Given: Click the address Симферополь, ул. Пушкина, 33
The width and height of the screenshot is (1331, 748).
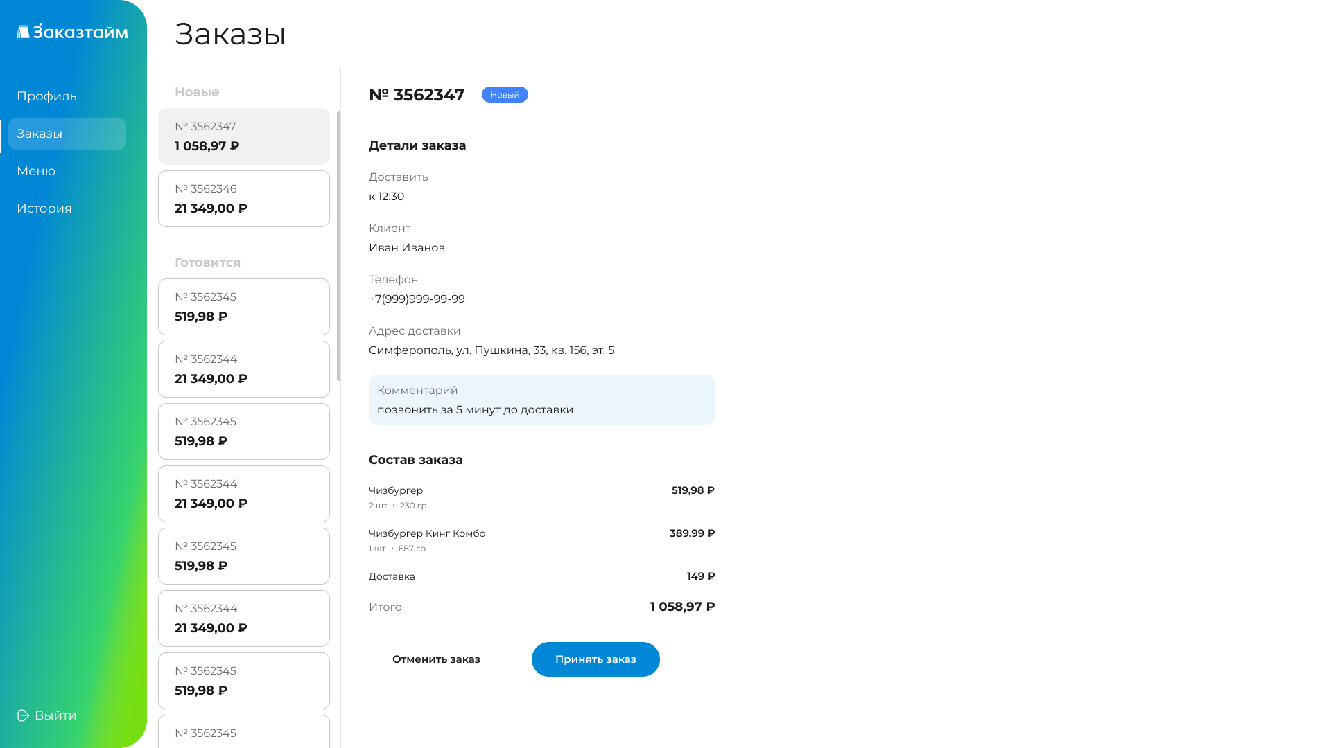Looking at the screenshot, I should [x=491, y=350].
